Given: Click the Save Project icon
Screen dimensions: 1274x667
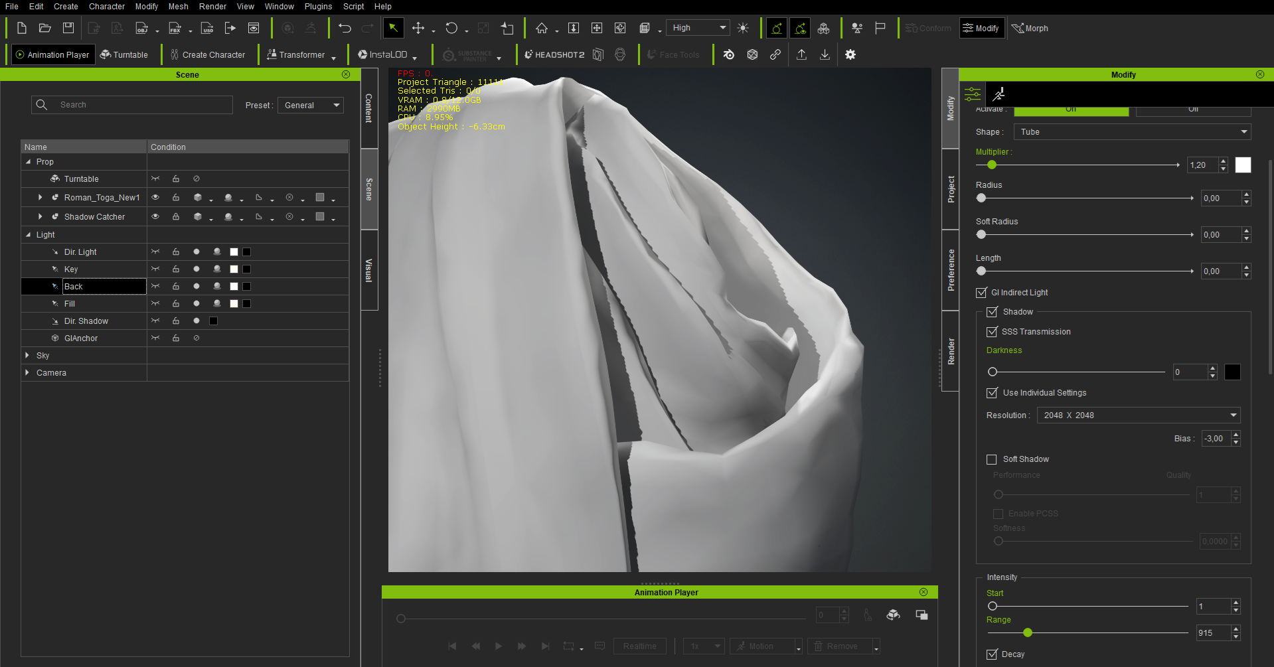Looking at the screenshot, I should click(68, 28).
